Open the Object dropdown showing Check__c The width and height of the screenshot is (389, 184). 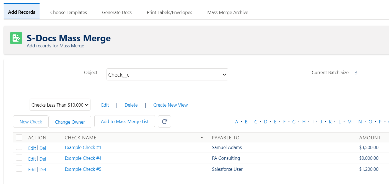click(x=167, y=74)
